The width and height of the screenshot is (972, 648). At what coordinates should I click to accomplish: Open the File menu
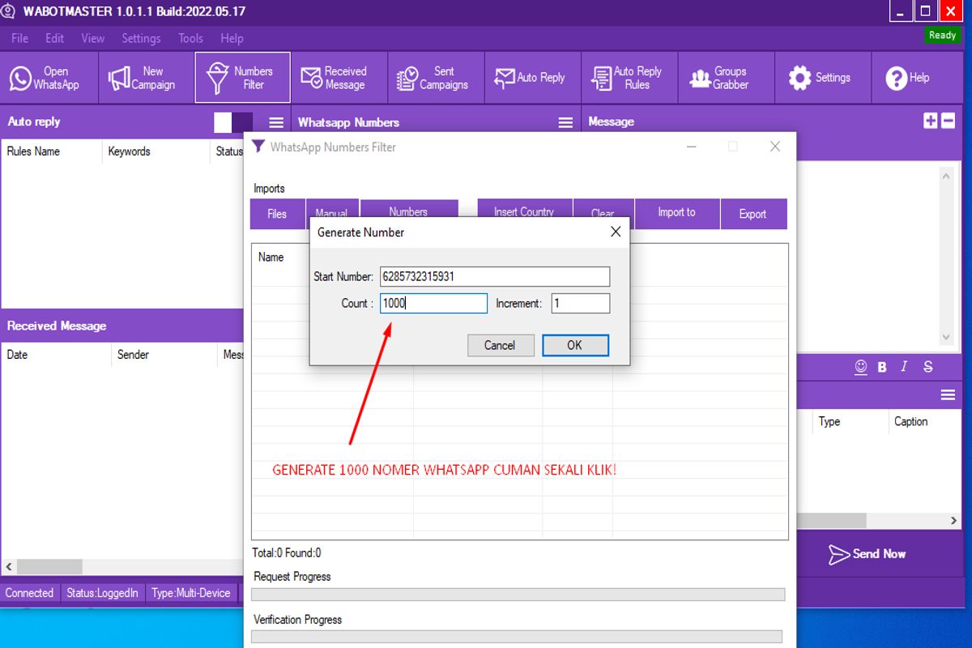(19, 38)
